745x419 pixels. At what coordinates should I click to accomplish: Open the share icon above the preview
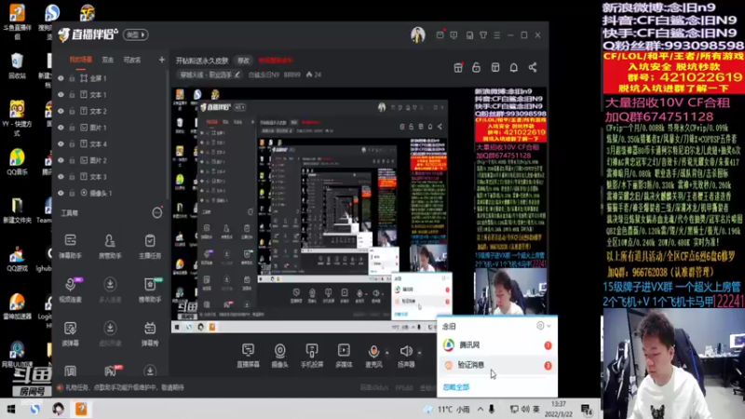pyautogui.click(x=533, y=67)
